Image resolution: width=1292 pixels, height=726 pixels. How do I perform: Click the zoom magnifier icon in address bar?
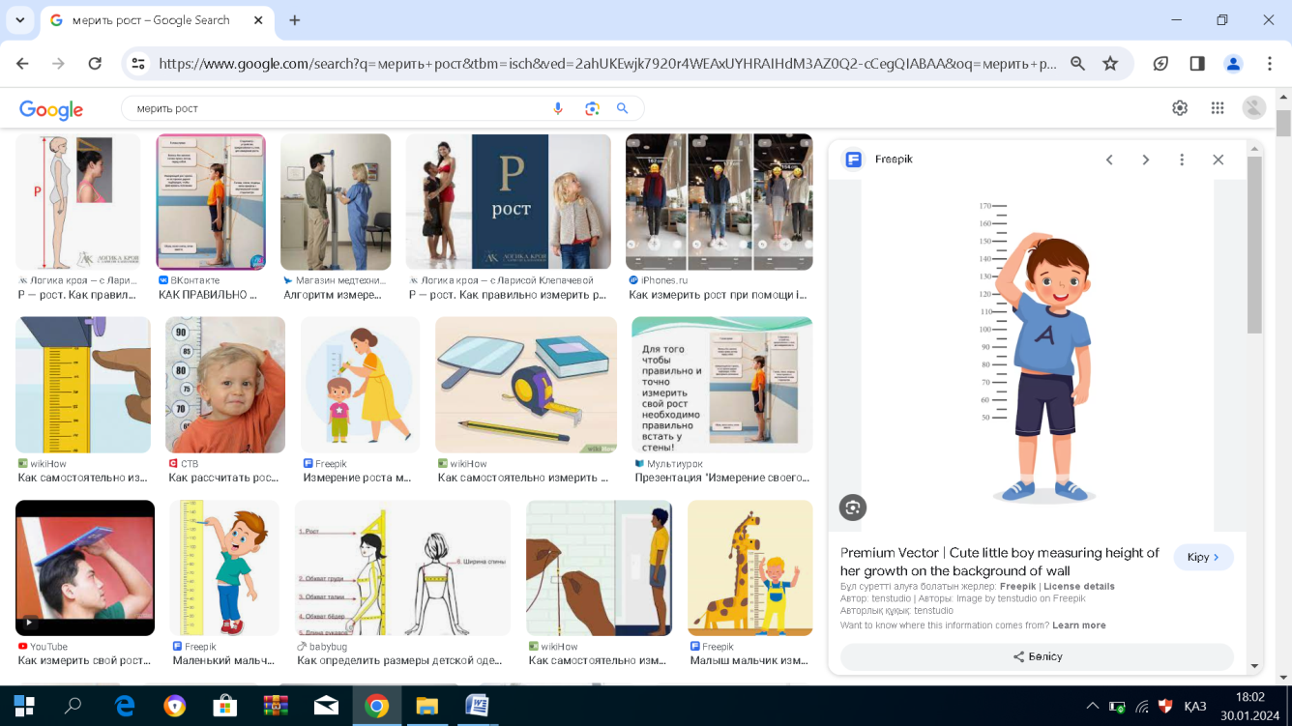[x=1077, y=63]
